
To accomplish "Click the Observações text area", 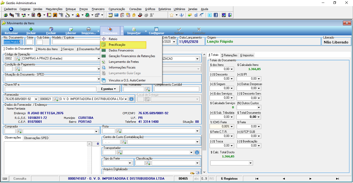I will pos(45,158).
